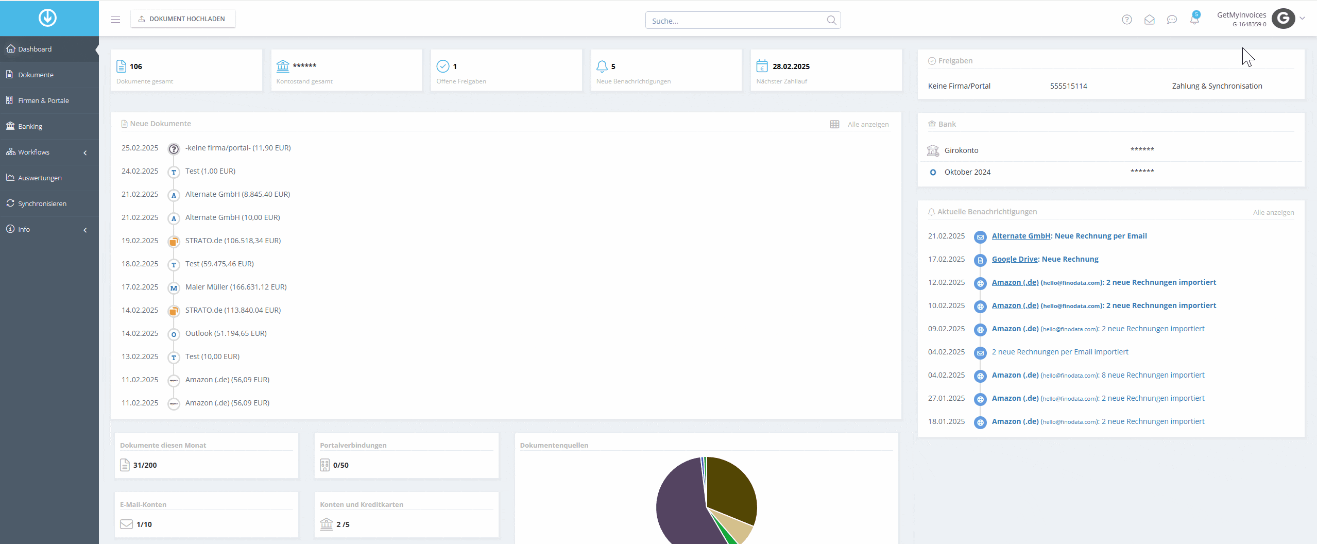Image resolution: width=1317 pixels, height=544 pixels.
Task: Open the Alternate GmbH notification link
Action: click(1021, 236)
